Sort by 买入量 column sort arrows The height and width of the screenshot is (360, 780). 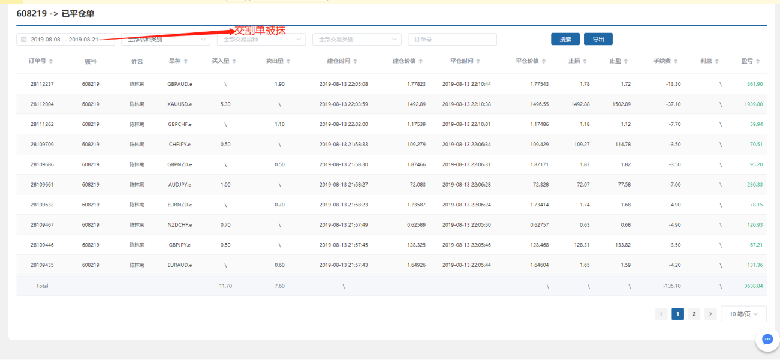coord(234,61)
